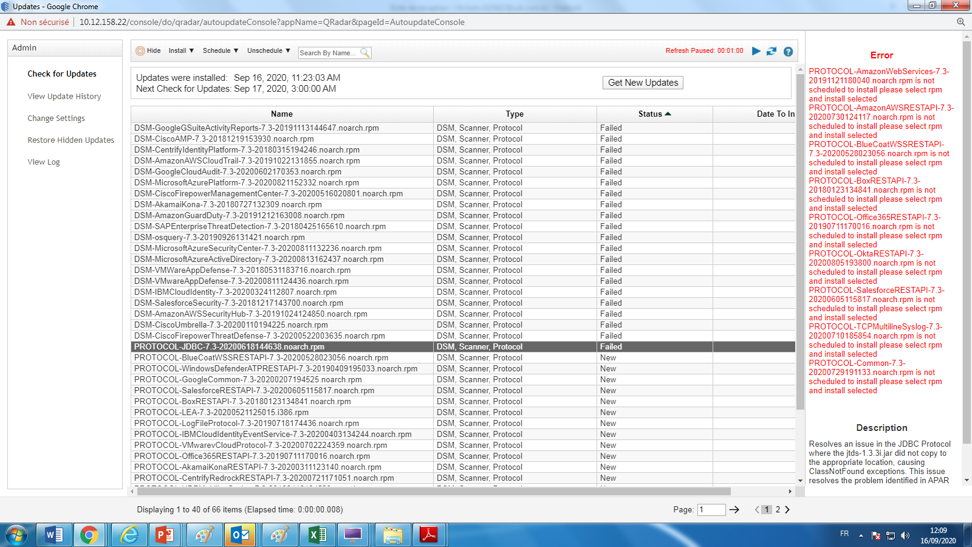
Task: Open the Windows Start button
Action: coord(16,535)
